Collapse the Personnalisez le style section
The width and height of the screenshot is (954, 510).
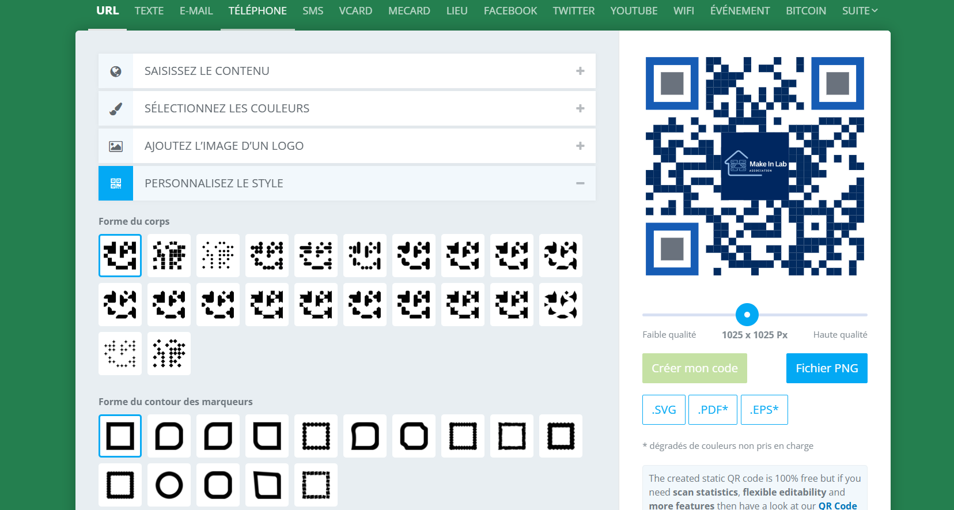(x=580, y=183)
